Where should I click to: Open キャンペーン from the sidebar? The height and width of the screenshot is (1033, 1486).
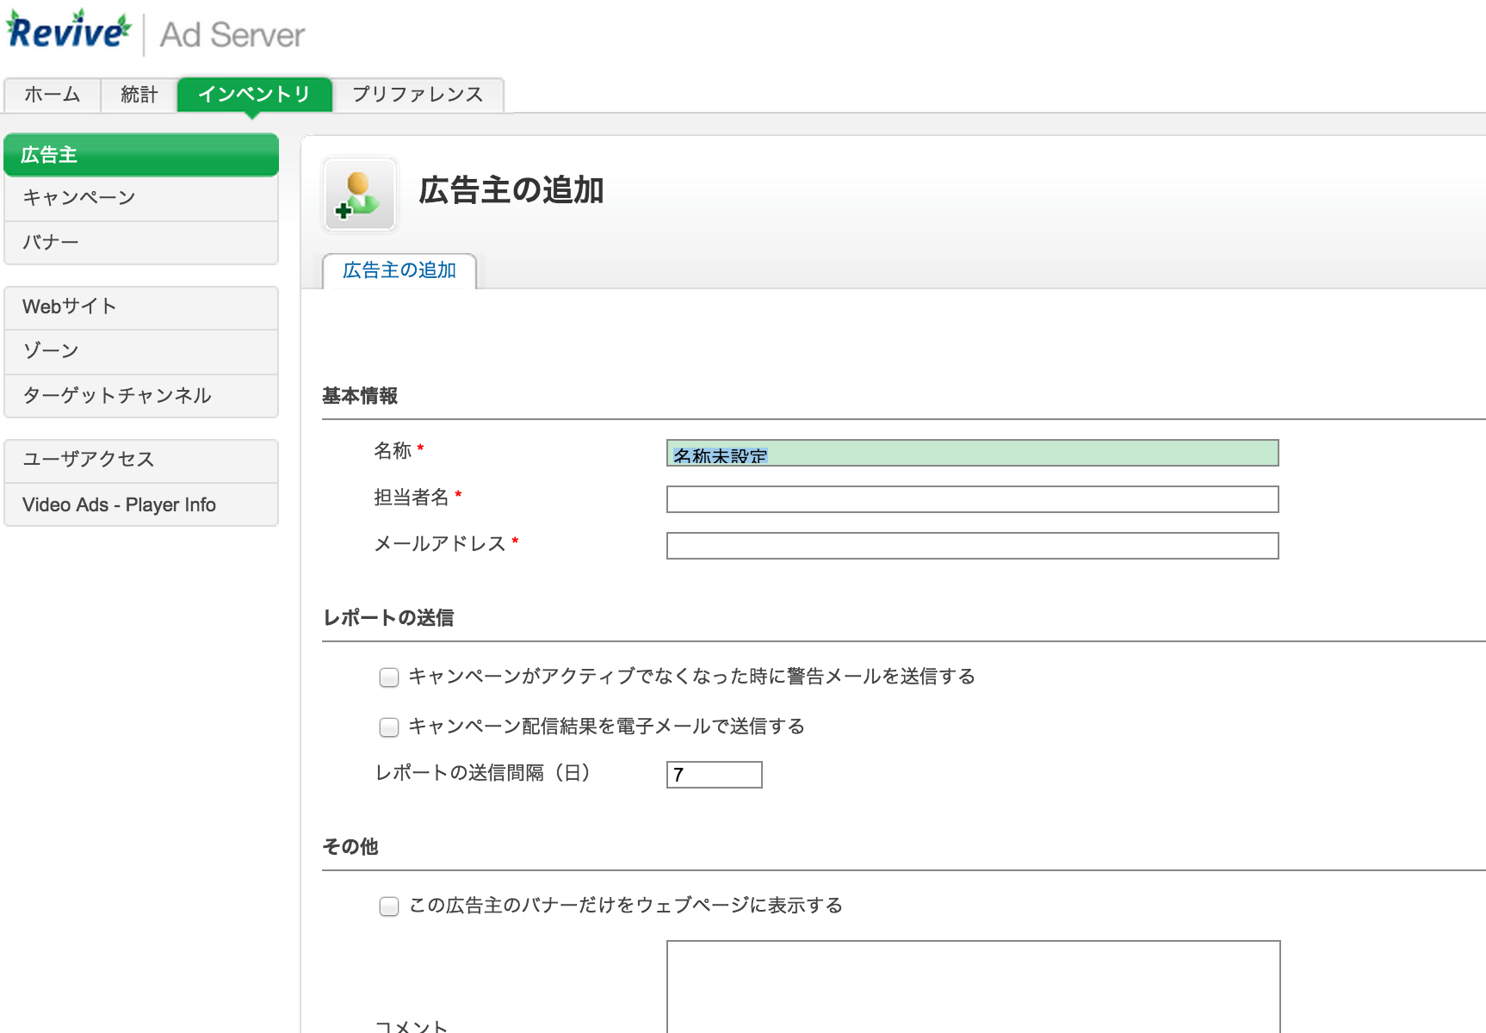140,197
